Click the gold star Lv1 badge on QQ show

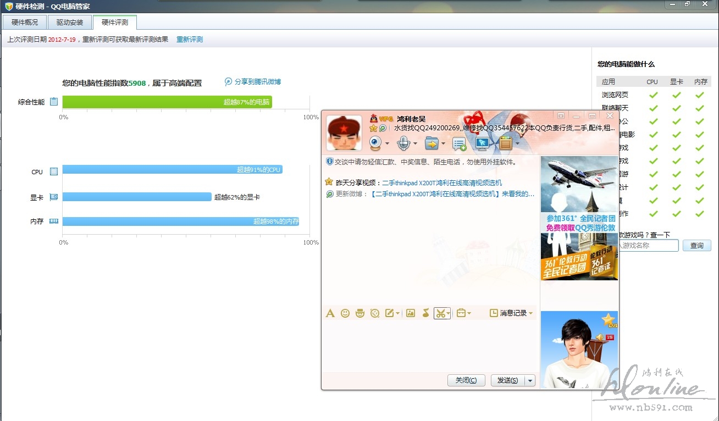pyautogui.click(x=609, y=320)
